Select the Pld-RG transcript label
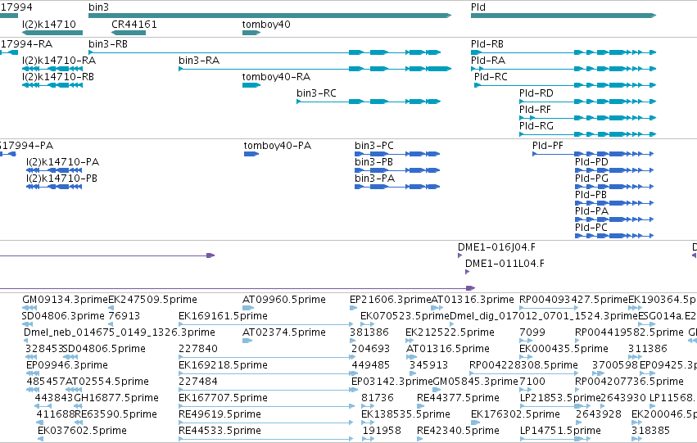This screenshot has width=697, height=443. click(536, 126)
